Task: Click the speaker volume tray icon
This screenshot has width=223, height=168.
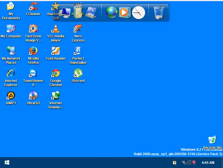Action: coord(184,162)
